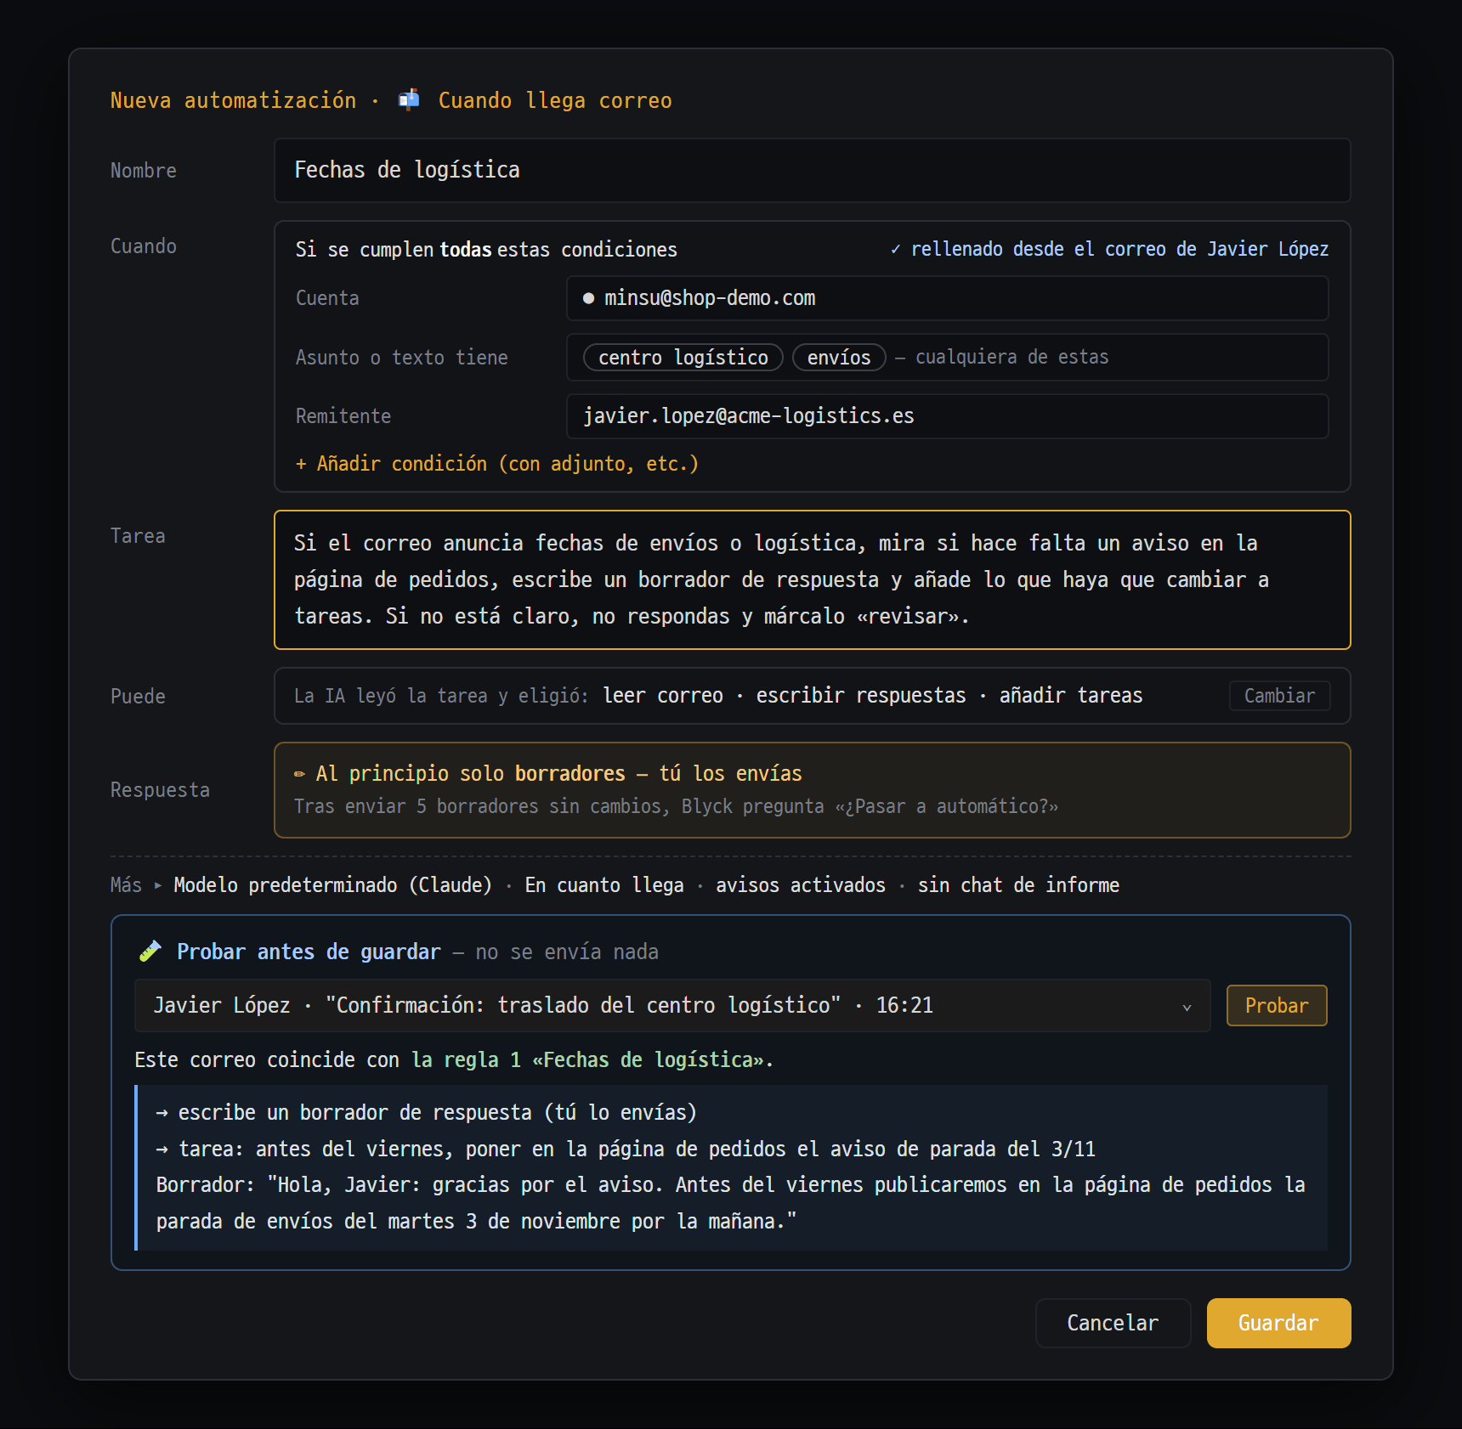Click the line '→ escribe un borrador de respuesta'
Screen dimensions: 1462x1429
click(426, 1113)
